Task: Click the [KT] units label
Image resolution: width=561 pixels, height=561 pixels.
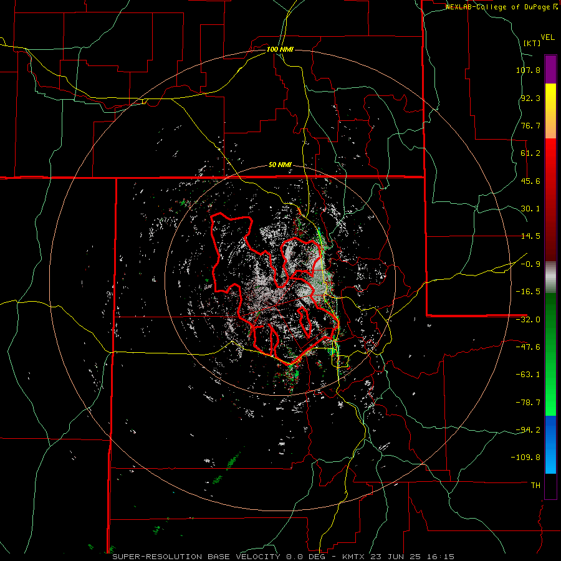Action: tap(532, 43)
